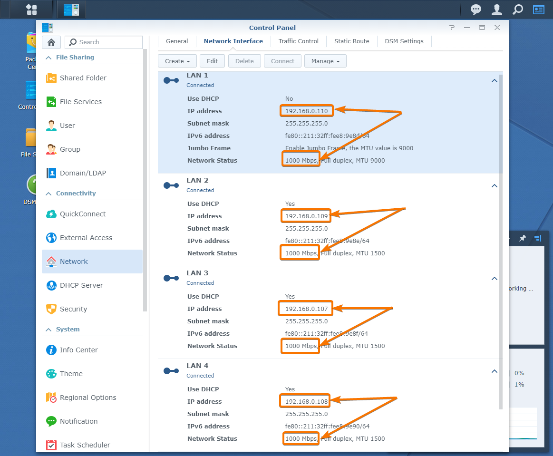
Task: Open the search magnifier in the top bar
Action: [518, 9]
